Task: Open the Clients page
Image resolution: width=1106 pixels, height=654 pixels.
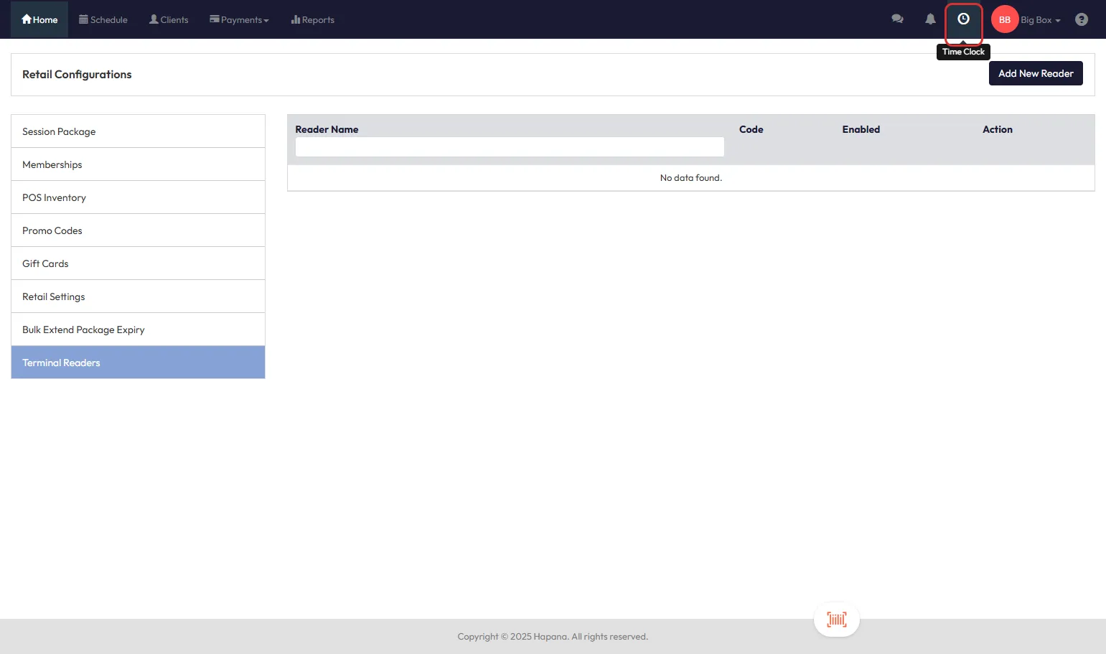Action: [169, 19]
